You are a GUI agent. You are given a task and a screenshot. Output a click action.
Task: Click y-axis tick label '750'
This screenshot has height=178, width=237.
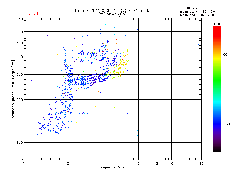pyautogui.click(x=20, y=19)
